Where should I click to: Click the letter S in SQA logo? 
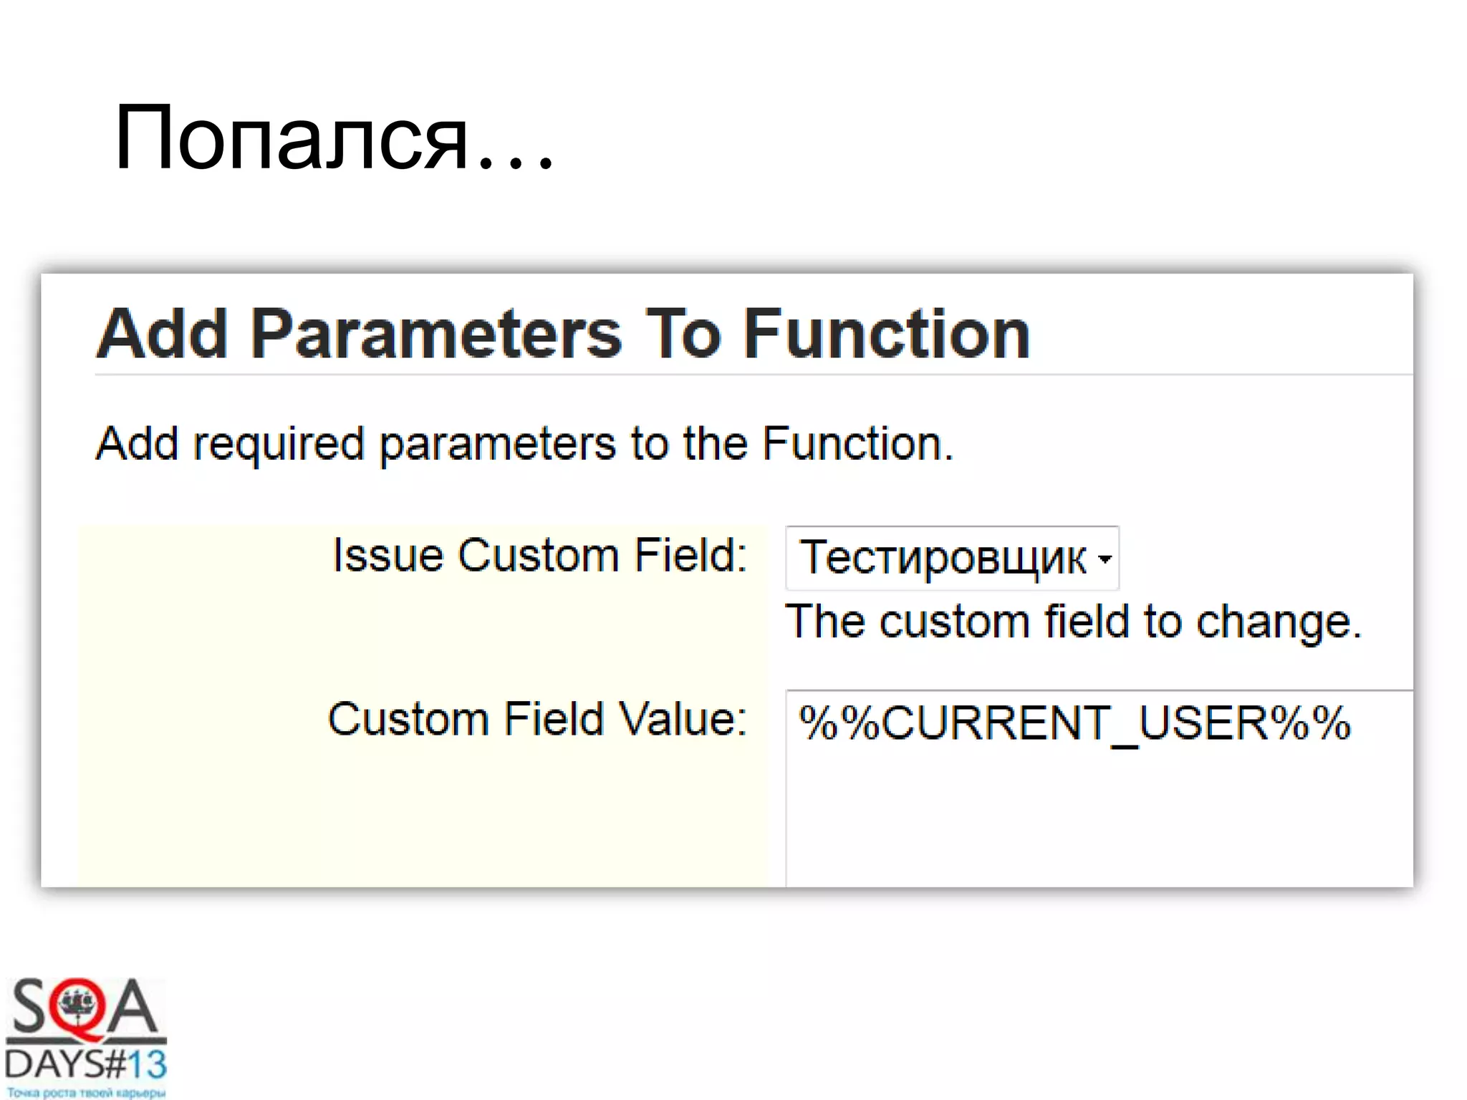[30, 1007]
